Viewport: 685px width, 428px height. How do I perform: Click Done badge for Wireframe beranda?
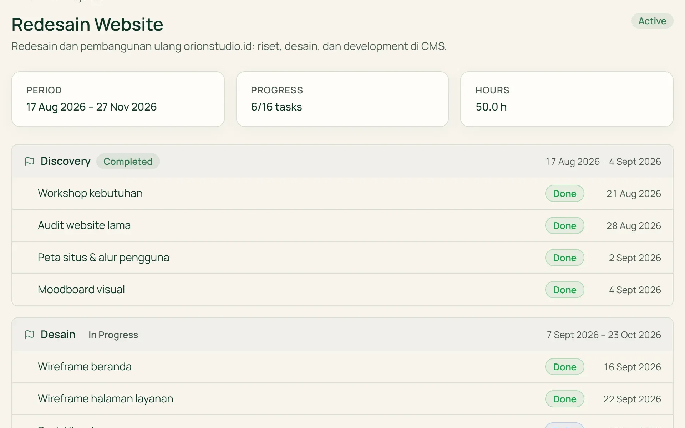pos(564,367)
